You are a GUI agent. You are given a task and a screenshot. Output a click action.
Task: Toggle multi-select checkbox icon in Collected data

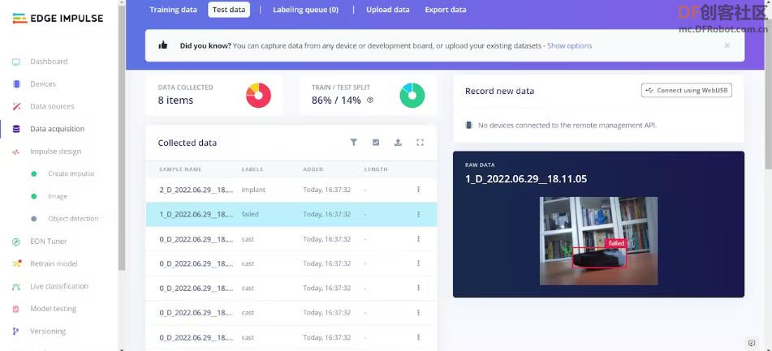coord(376,143)
